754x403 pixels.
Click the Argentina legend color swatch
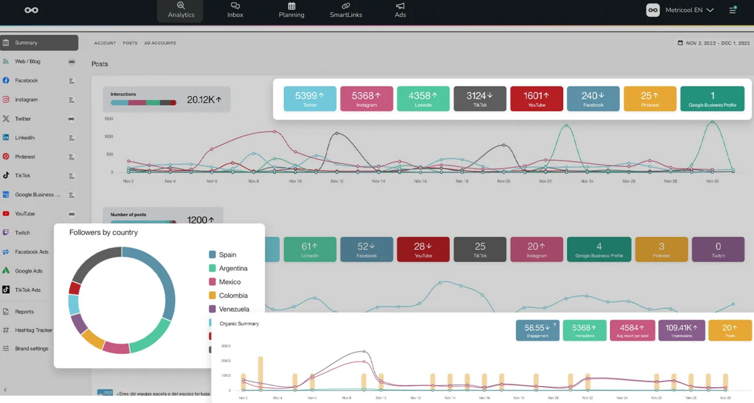tap(212, 268)
